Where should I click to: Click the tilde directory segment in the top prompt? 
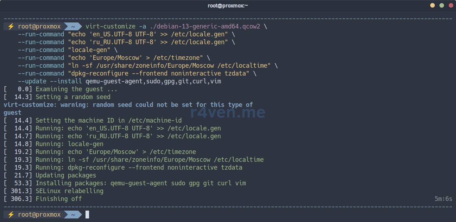point(73,26)
